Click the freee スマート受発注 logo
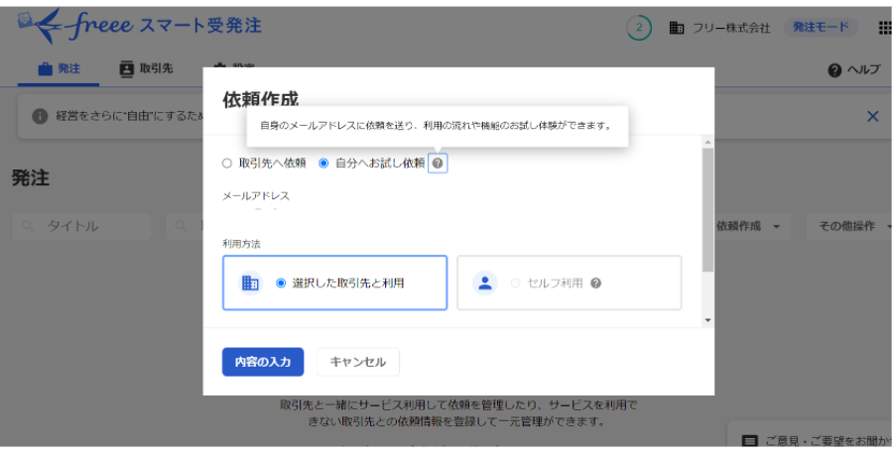 coord(140,26)
